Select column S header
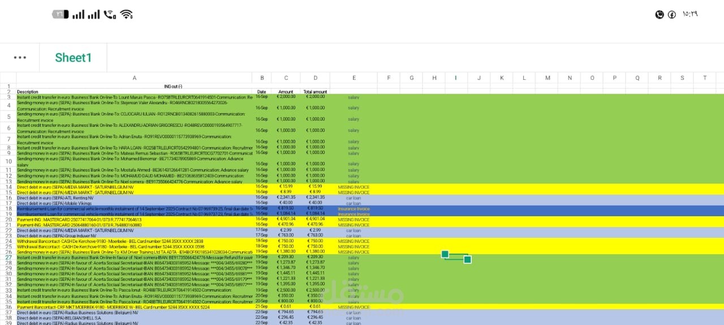 tap(682, 78)
